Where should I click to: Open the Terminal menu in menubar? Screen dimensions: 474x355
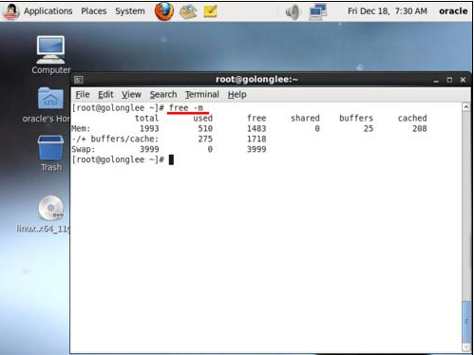202,94
